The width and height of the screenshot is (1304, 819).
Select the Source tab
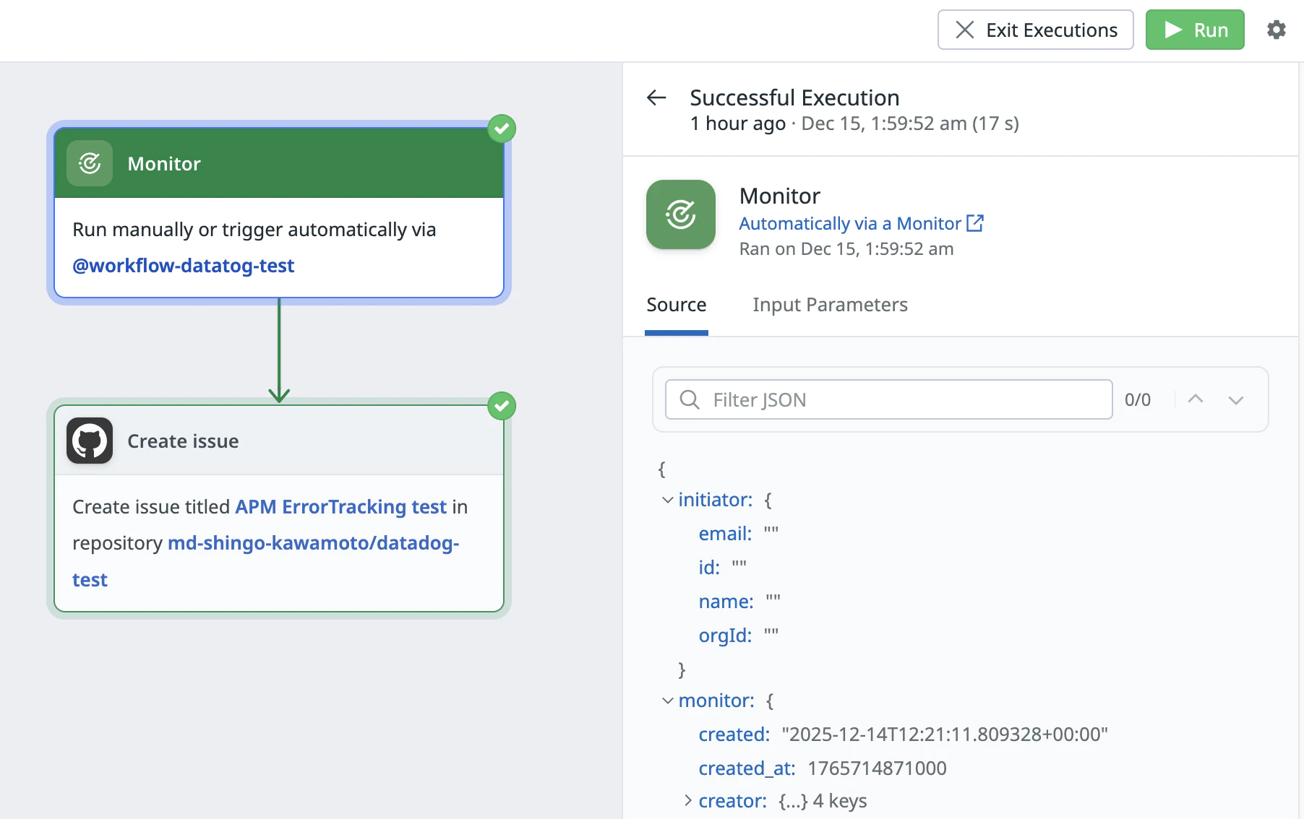[x=677, y=305]
